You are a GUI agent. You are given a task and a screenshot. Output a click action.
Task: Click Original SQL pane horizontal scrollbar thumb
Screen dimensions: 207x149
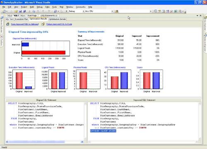pyautogui.click(x=37, y=142)
